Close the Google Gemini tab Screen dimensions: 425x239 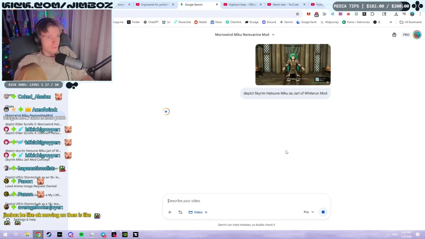pyautogui.click(x=217, y=5)
